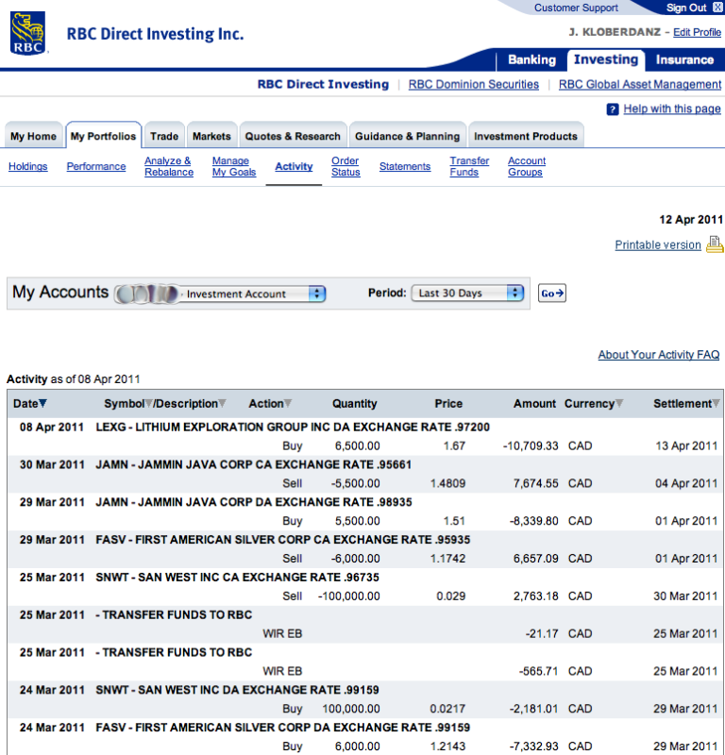Open RBC Dominion Securities link
Image resolution: width=725 pixels, height=755 pixels.
[474, 84]
